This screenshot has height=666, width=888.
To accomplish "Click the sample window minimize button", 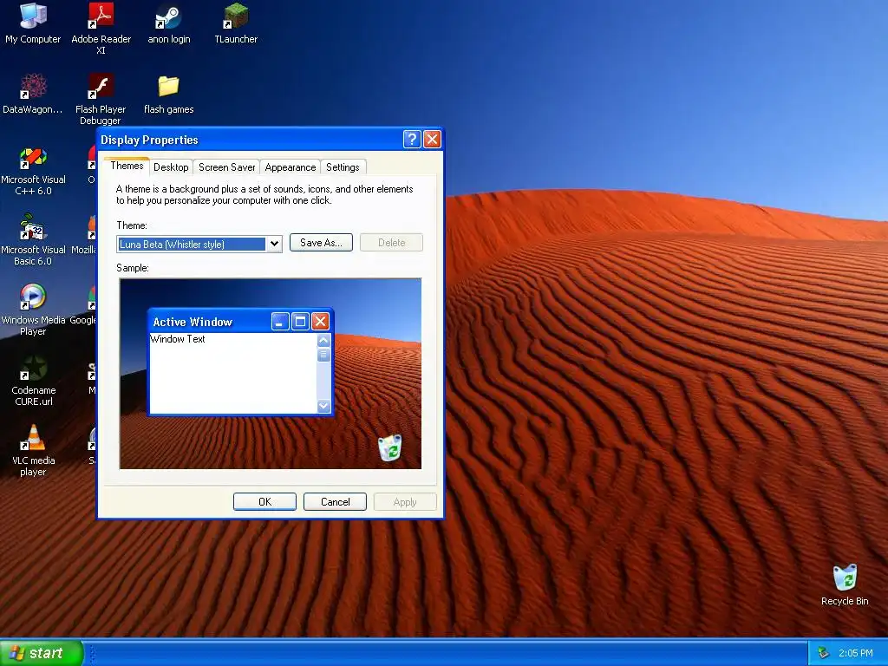I will [280, 322].
